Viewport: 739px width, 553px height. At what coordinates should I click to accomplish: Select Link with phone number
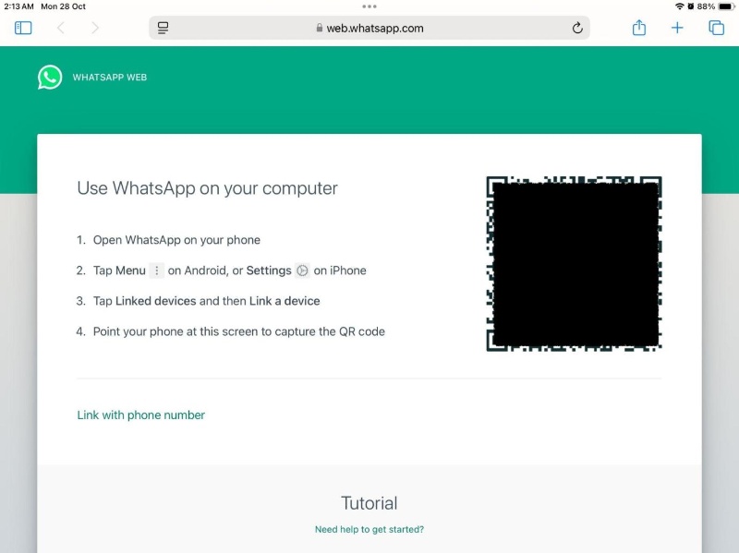click(x=140, y=415)
